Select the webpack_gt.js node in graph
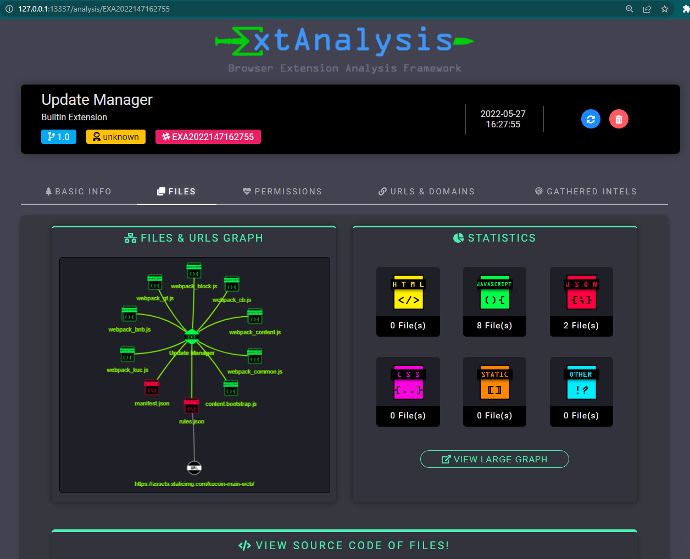 click(155, 282)
